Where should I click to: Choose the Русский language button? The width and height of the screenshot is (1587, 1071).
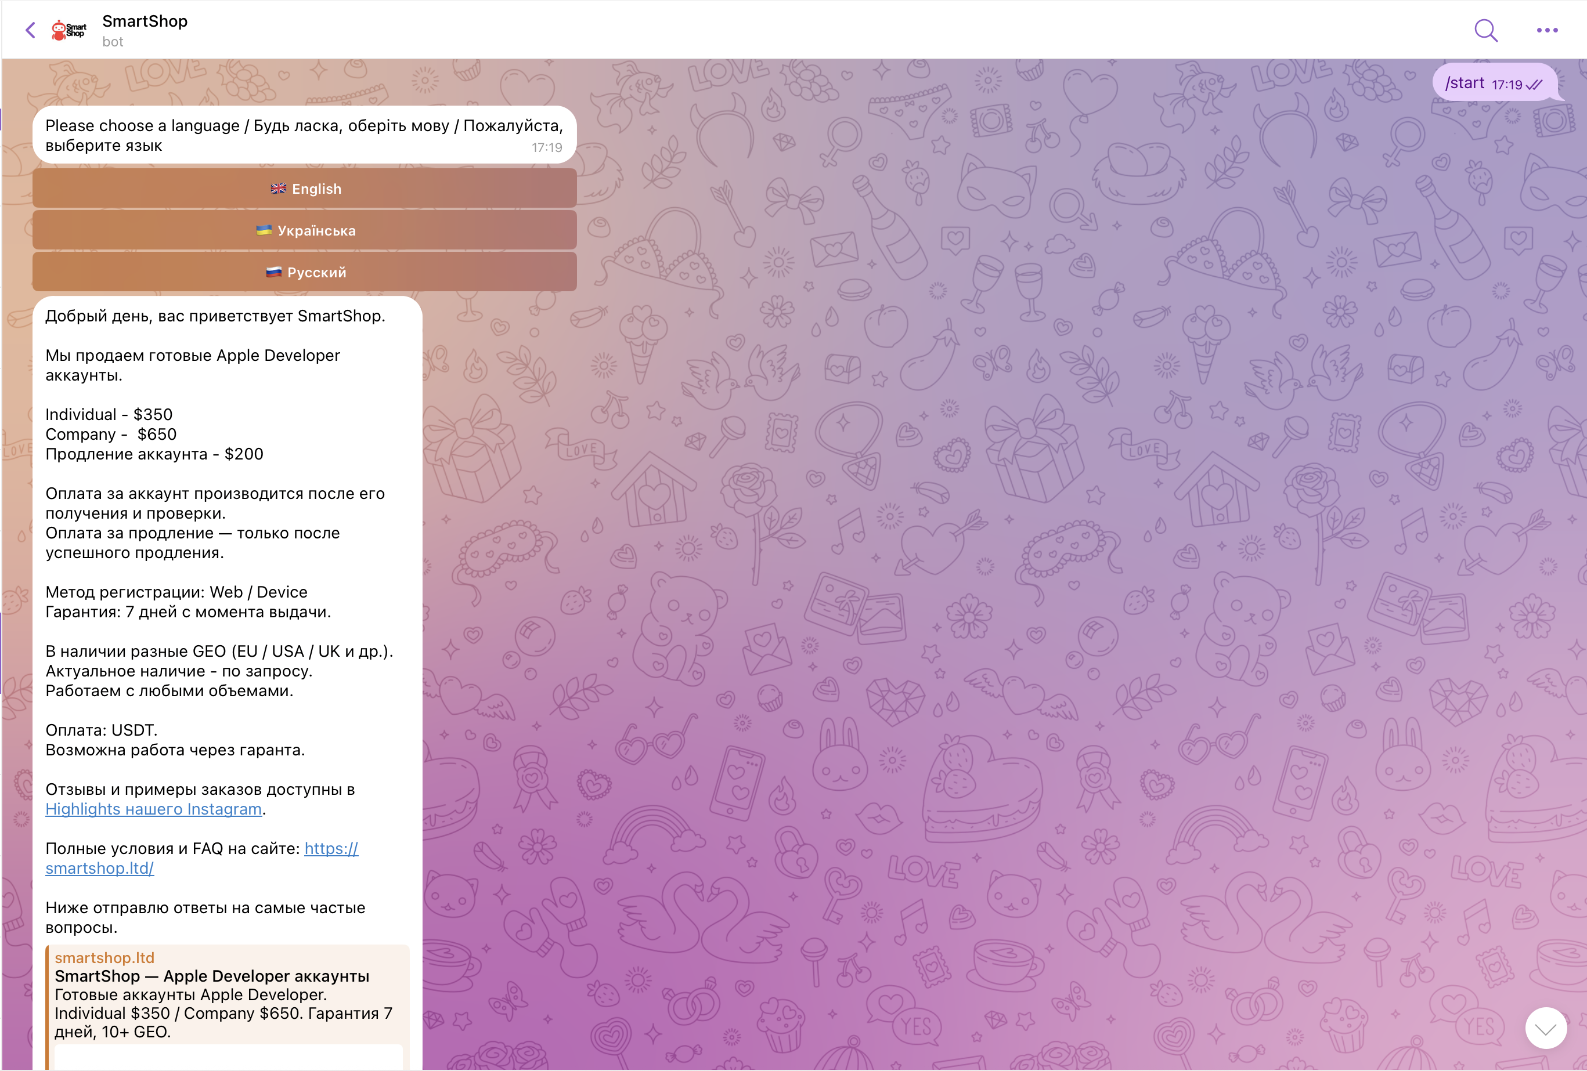(305, 272)
